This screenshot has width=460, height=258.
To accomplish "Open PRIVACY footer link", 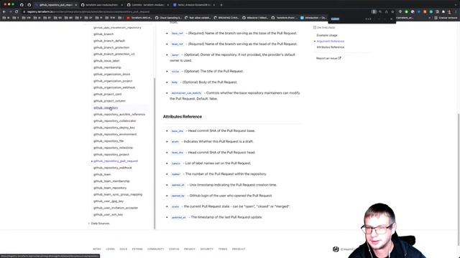I will [x=190, y=249].
